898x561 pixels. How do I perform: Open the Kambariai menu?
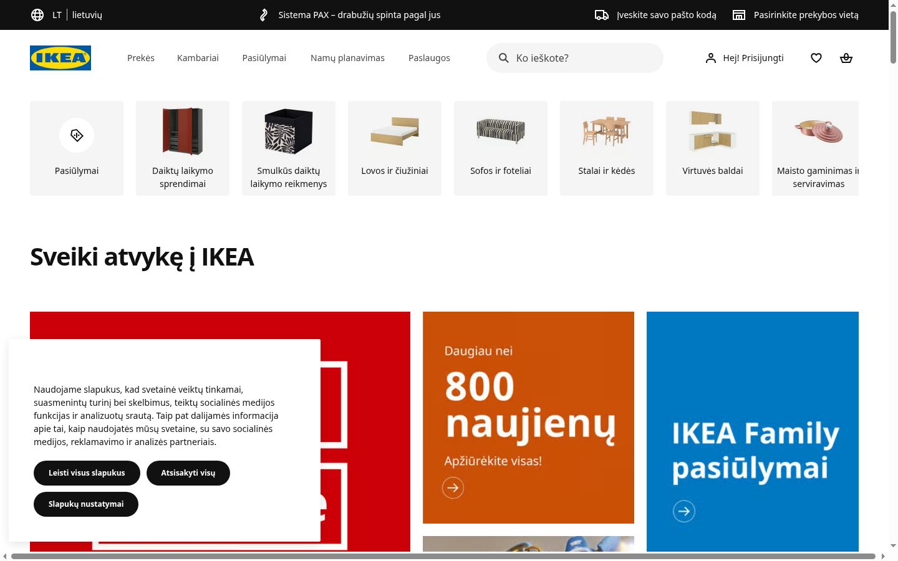[198, 58]
